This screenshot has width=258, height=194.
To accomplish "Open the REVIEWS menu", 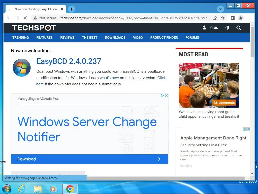I will click(x=67, y=37).
